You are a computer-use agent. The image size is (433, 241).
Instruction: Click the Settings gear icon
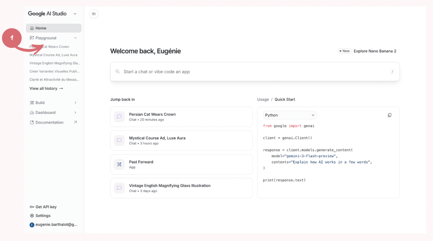click(x=32, y=216)
